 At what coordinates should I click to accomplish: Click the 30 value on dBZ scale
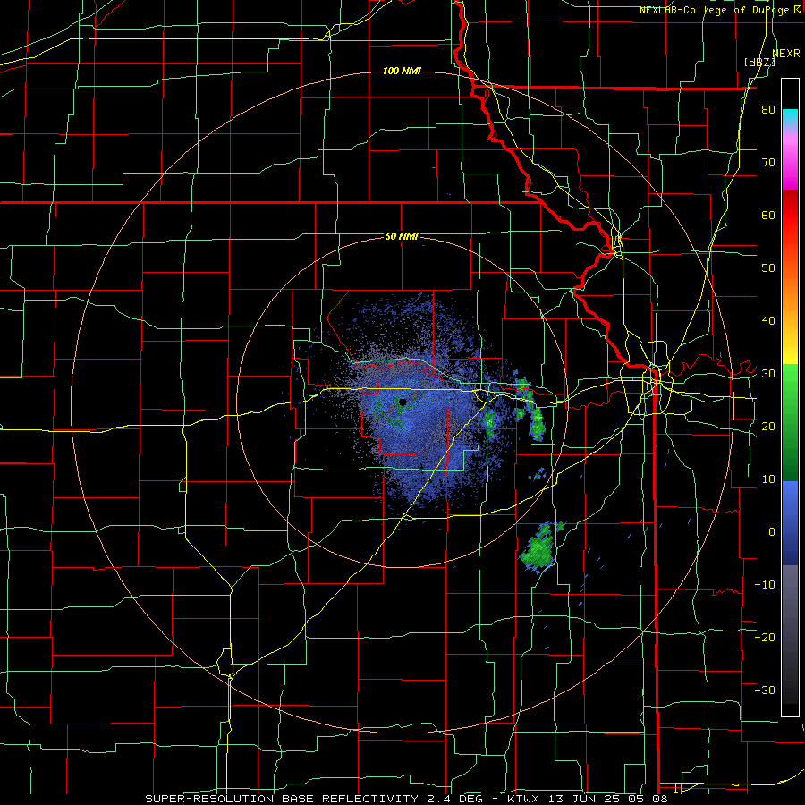[768, 374]
